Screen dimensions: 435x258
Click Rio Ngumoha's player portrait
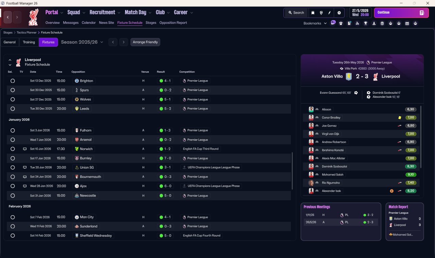(311, 183)
